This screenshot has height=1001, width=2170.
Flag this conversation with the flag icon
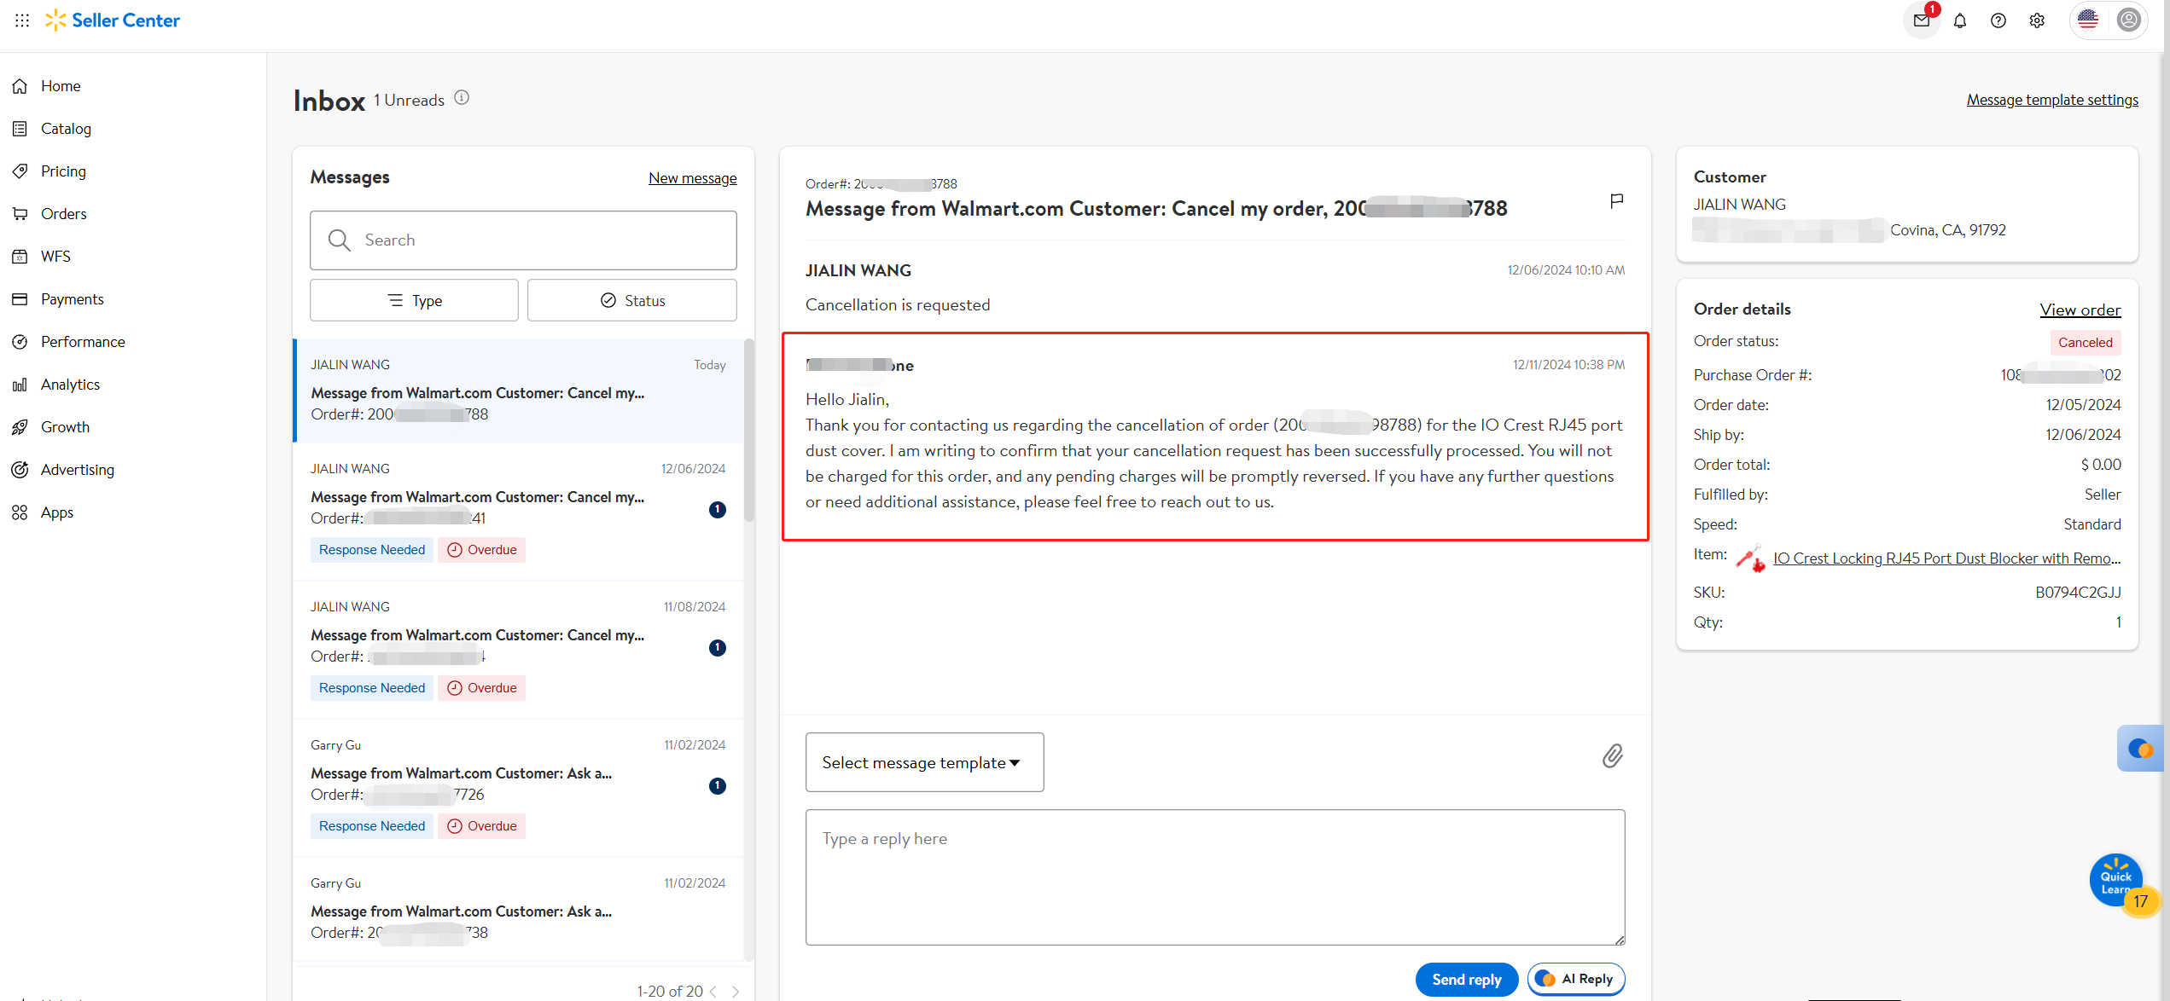(1616, 201)
